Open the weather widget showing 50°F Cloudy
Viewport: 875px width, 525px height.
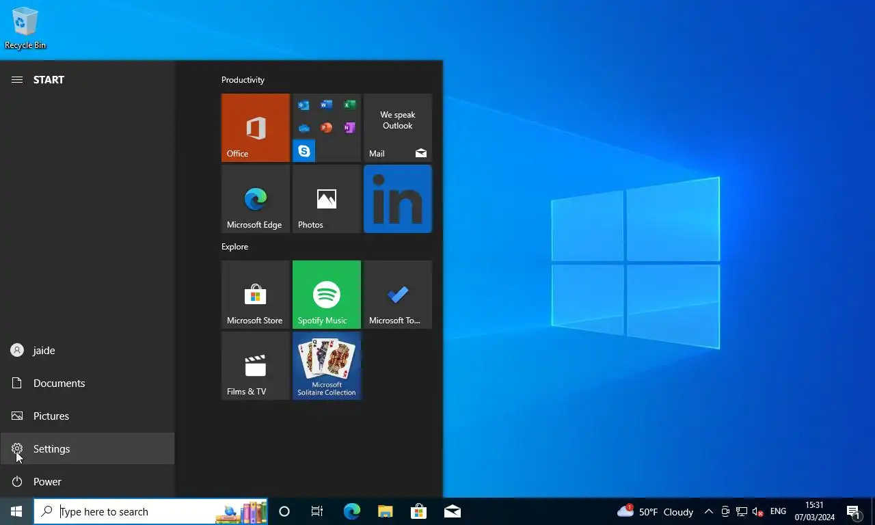(x=655, y=511)
